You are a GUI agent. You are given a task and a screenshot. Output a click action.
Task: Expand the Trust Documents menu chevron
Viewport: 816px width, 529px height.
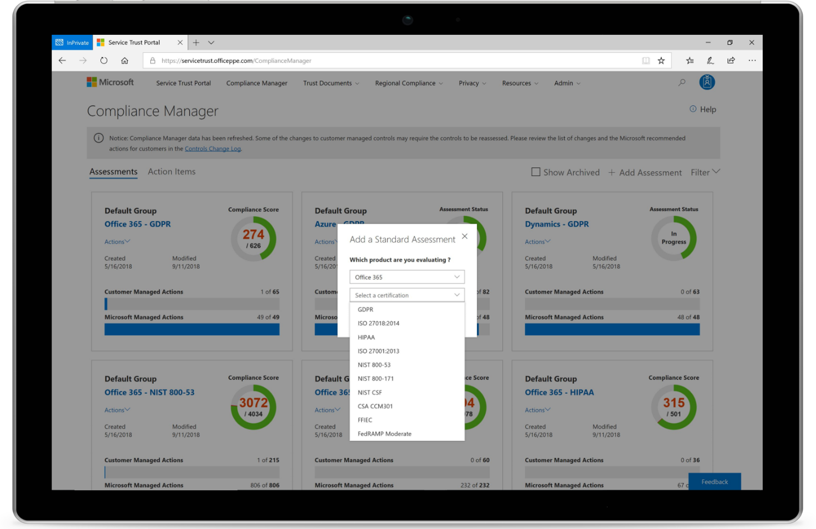[357, 83]
